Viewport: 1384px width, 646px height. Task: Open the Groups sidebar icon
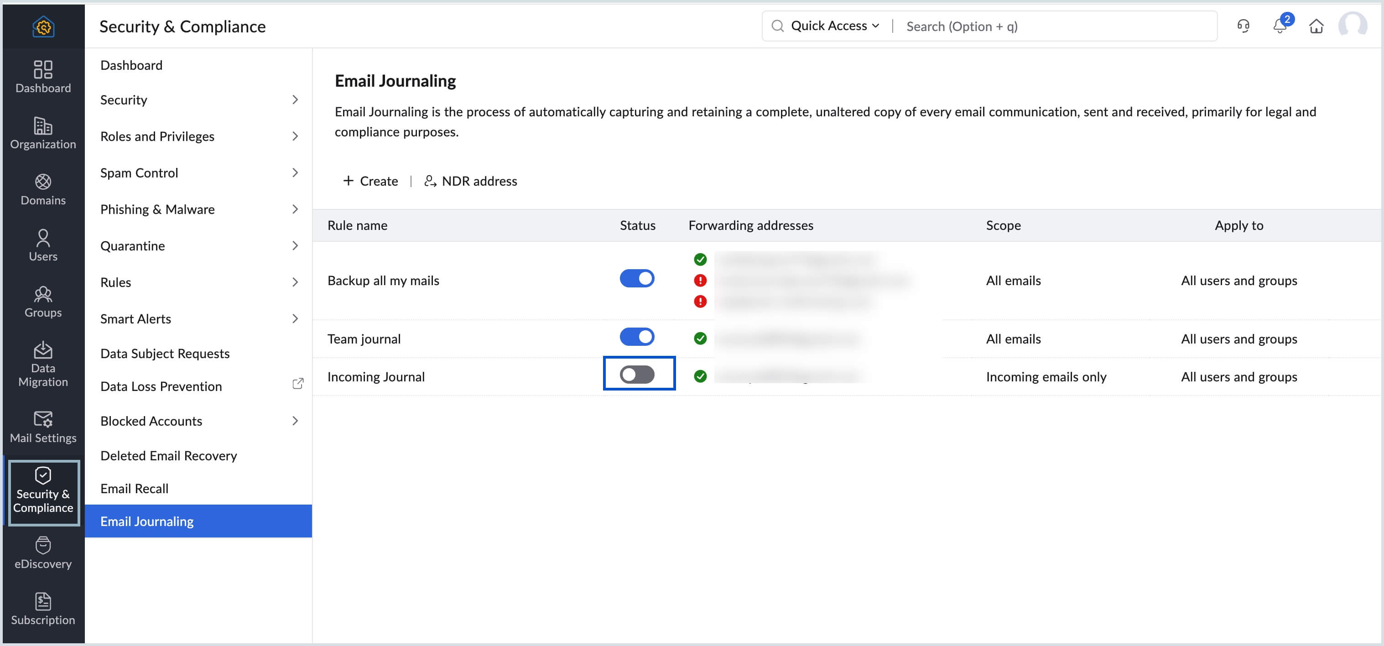[x=43, y=302]
